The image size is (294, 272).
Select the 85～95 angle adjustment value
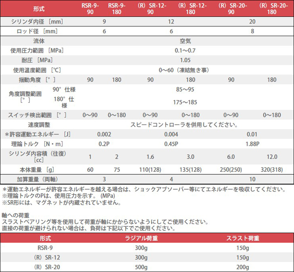pyautogui.click(x=185, y=89)
